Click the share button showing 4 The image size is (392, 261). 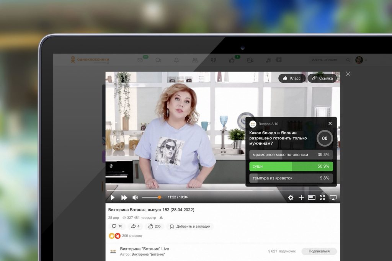pos(135,226)
